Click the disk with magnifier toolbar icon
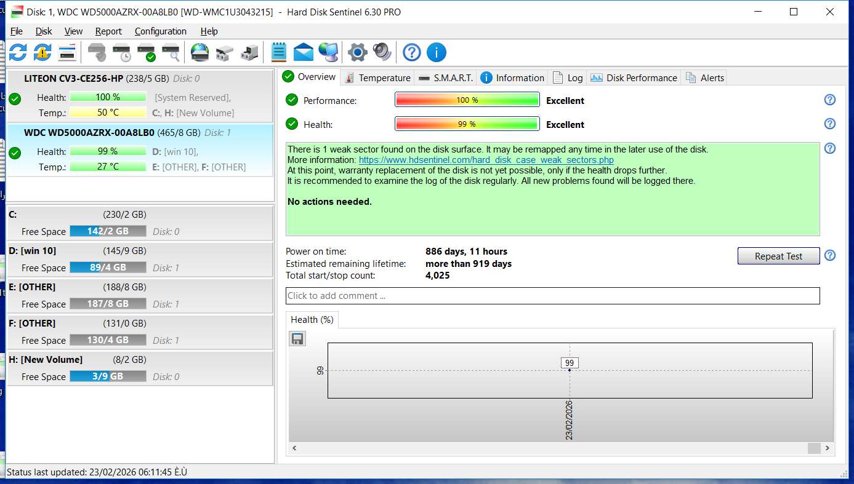The image size is (854, 484). [x=171, y=52]
